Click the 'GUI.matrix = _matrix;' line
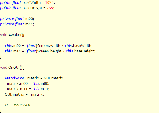Viewport: 159px width, 113px height. [24, 94]
